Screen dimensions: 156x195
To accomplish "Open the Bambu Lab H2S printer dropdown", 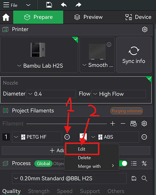I will click(x=40, y=66).
